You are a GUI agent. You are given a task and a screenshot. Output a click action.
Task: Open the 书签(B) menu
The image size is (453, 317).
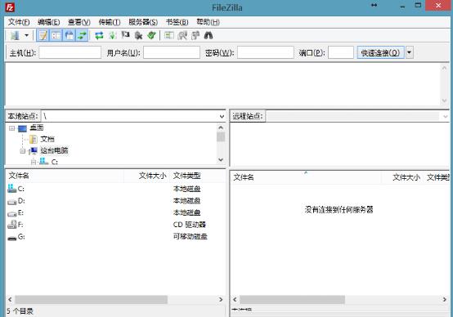coord(177,22)
